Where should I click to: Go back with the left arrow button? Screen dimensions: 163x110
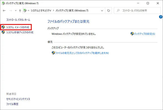(x=4, y=11)
